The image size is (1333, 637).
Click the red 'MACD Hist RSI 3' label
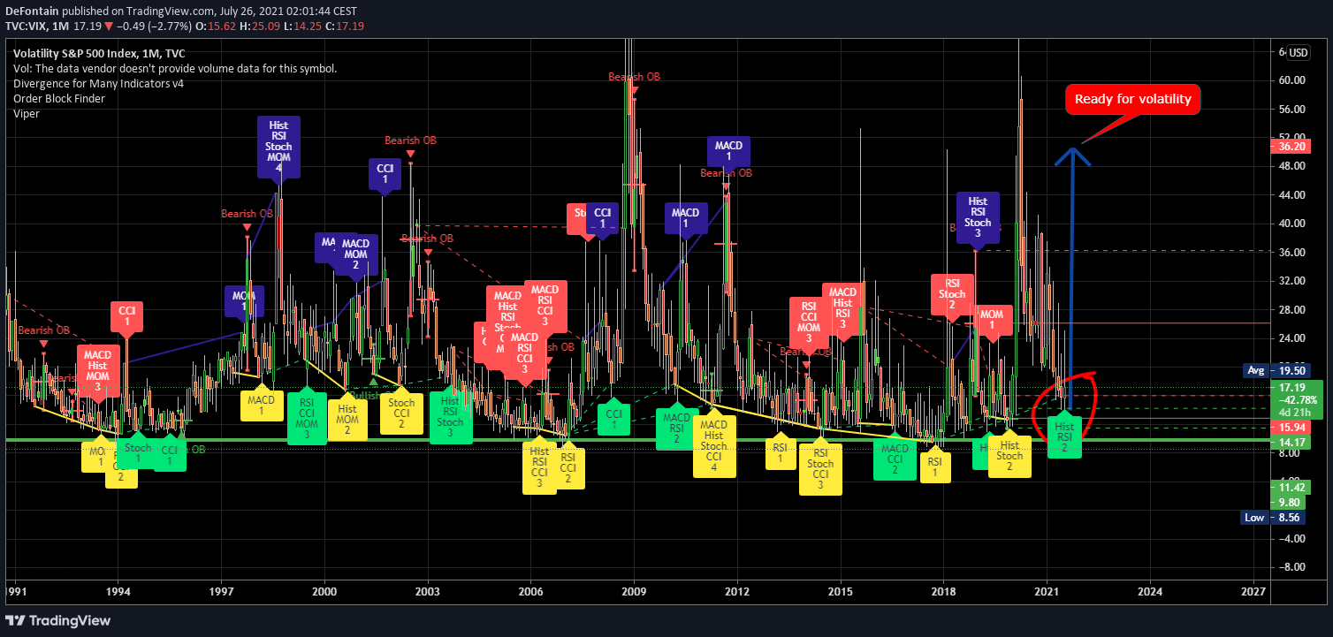pyautogui.click(x=842, y=308)
